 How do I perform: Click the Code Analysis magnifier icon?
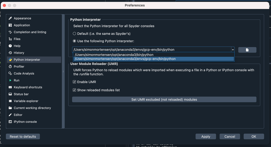pyautogui.click(x=10, y=74)
